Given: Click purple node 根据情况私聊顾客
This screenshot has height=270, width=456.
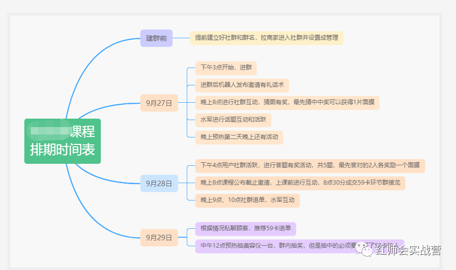Looking at the screenshot, I should [245, 229].
